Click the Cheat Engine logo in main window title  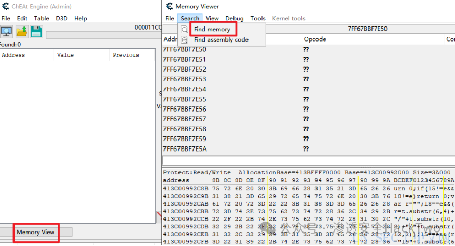[x=6, y=6]
